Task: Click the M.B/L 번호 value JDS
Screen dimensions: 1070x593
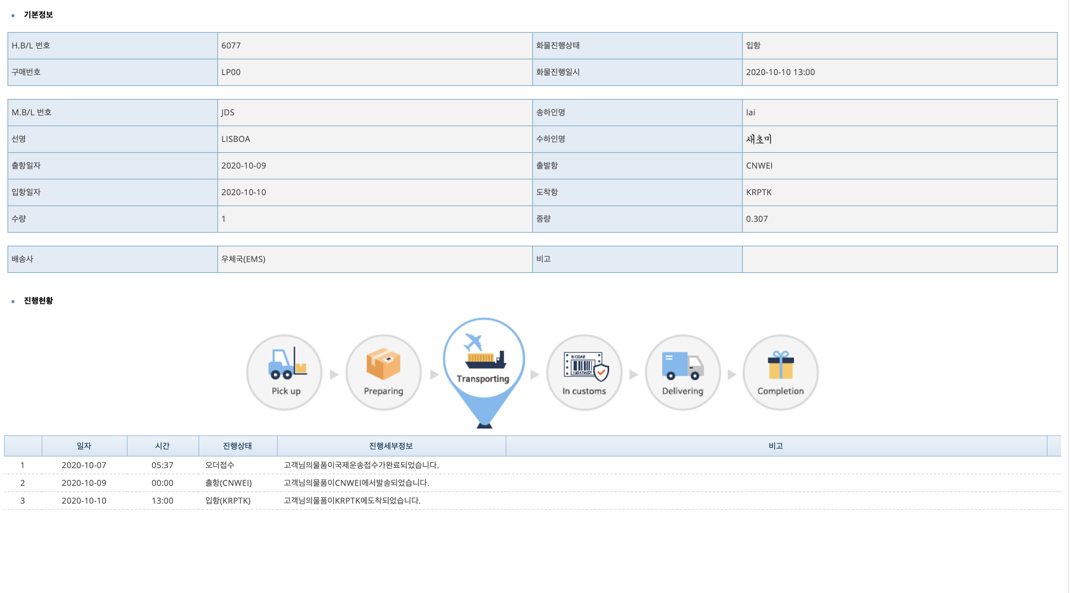Action: 228,113
